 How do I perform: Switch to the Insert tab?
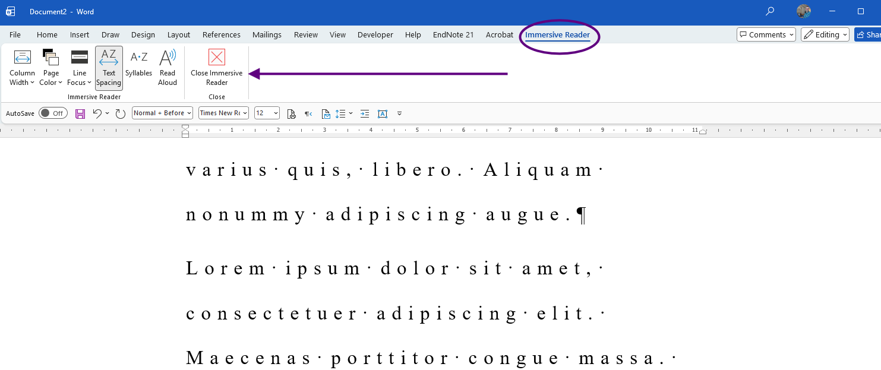coord(80,34)
